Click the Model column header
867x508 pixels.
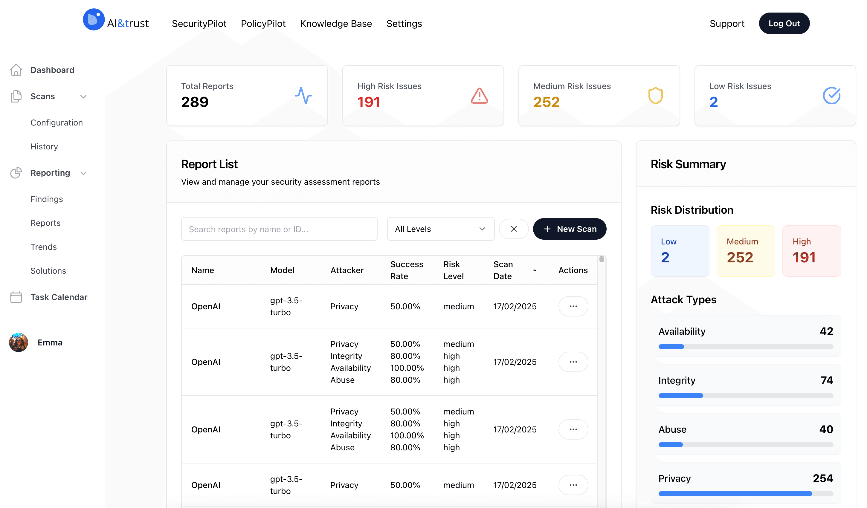point(282,270)
